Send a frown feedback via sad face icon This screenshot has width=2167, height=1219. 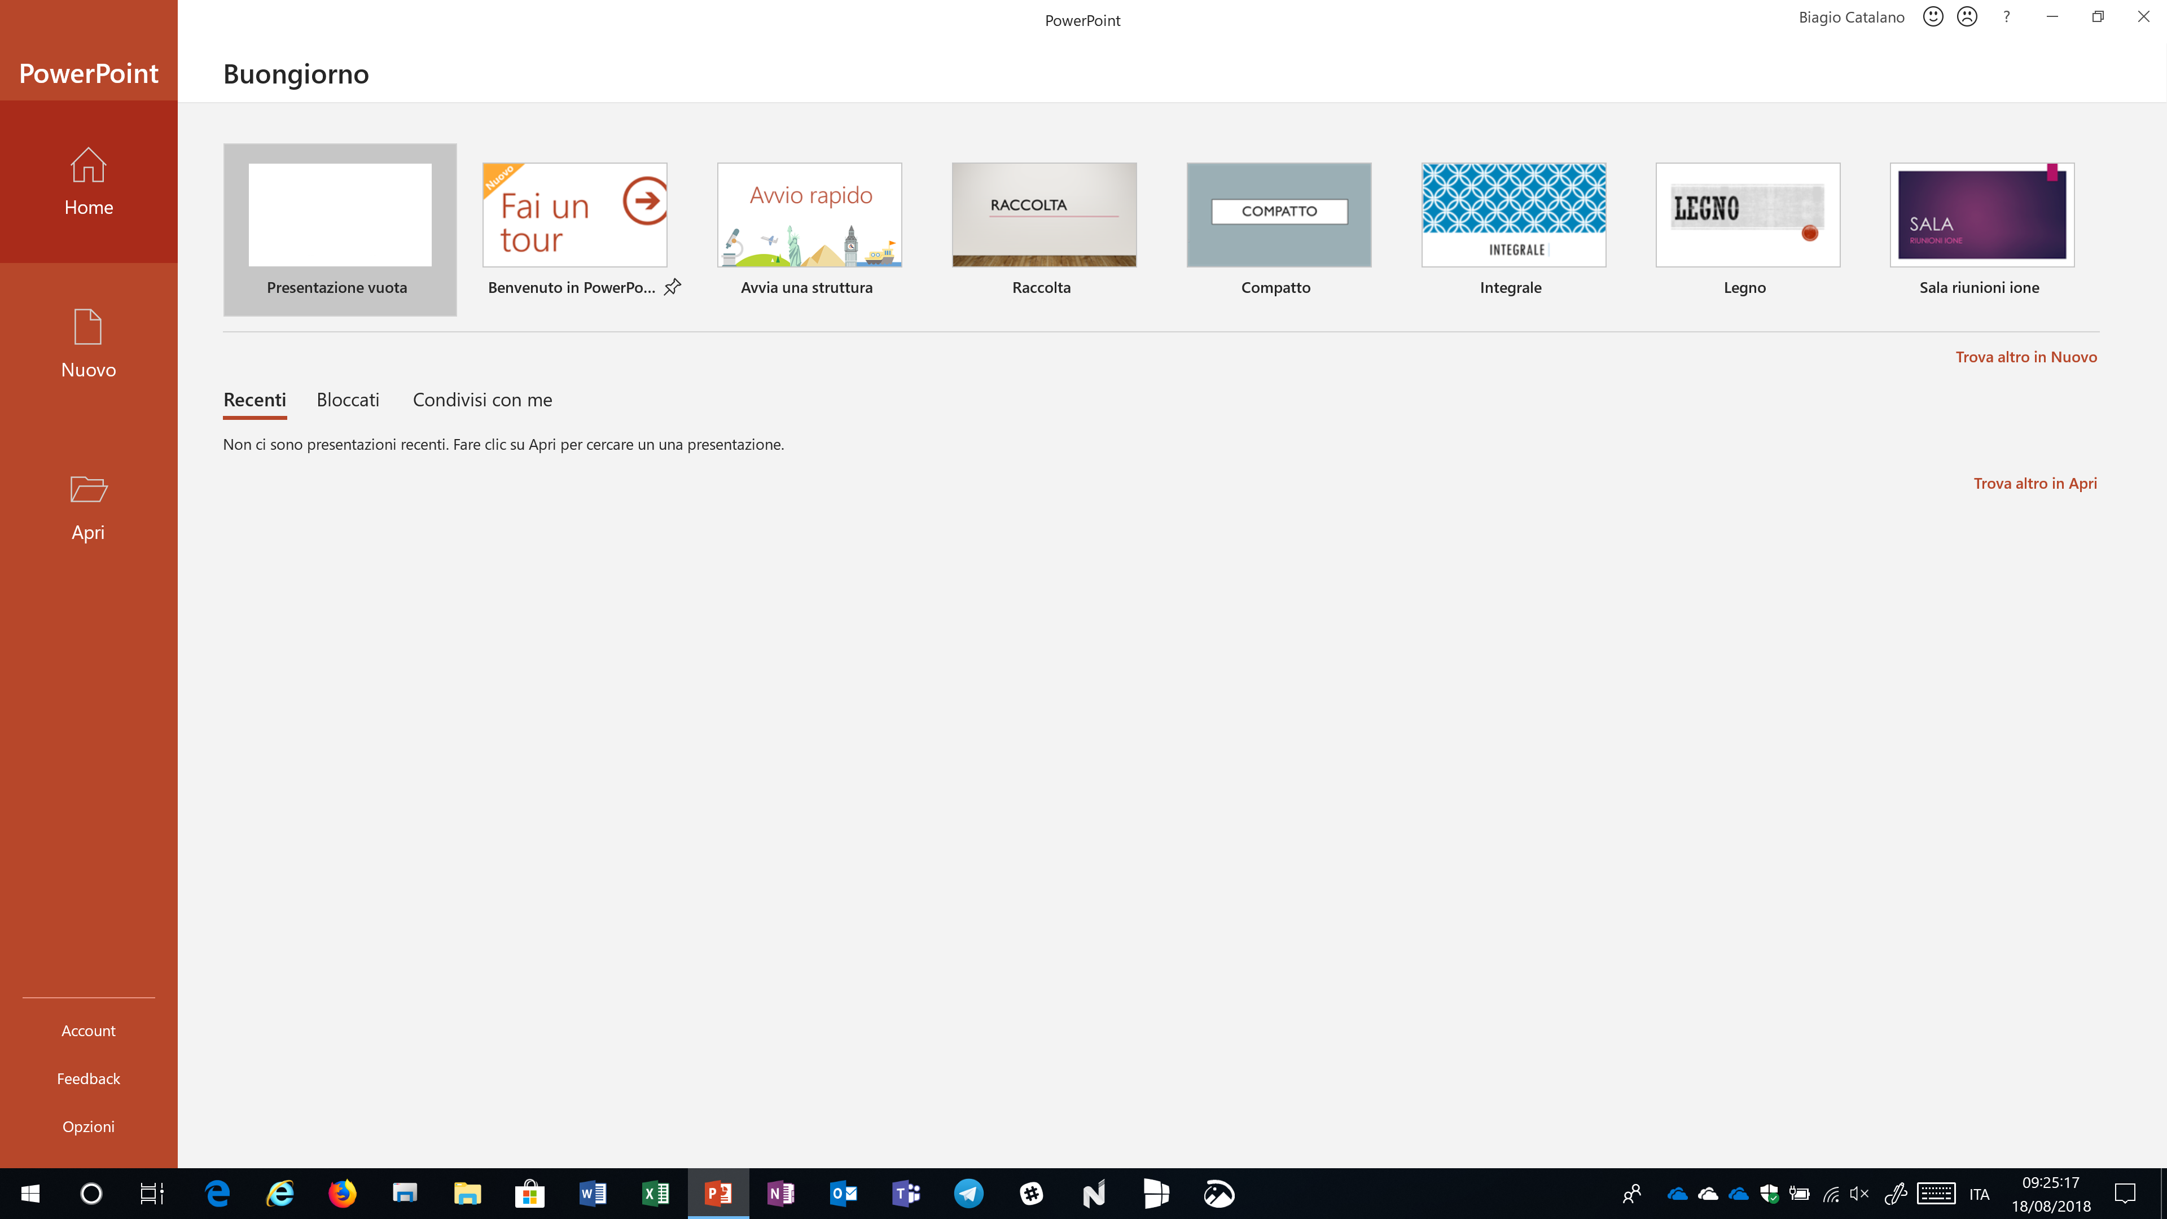pos(1967,17)
